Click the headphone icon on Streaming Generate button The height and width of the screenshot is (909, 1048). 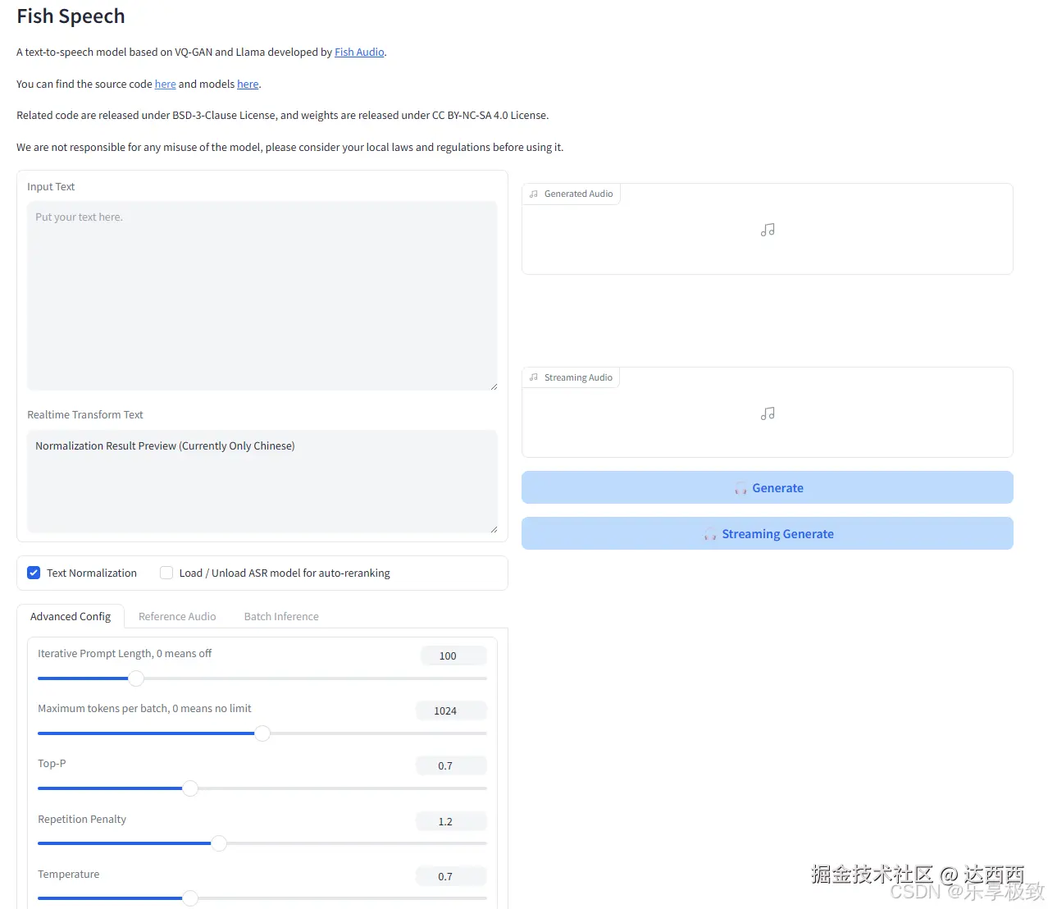(710, 534)
